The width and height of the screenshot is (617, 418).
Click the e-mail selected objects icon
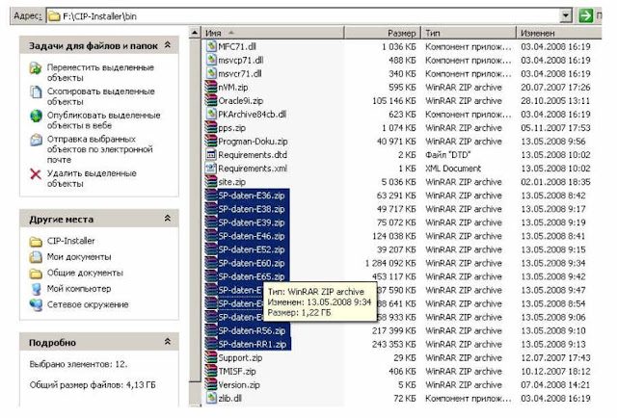click(x=36, y=140)
